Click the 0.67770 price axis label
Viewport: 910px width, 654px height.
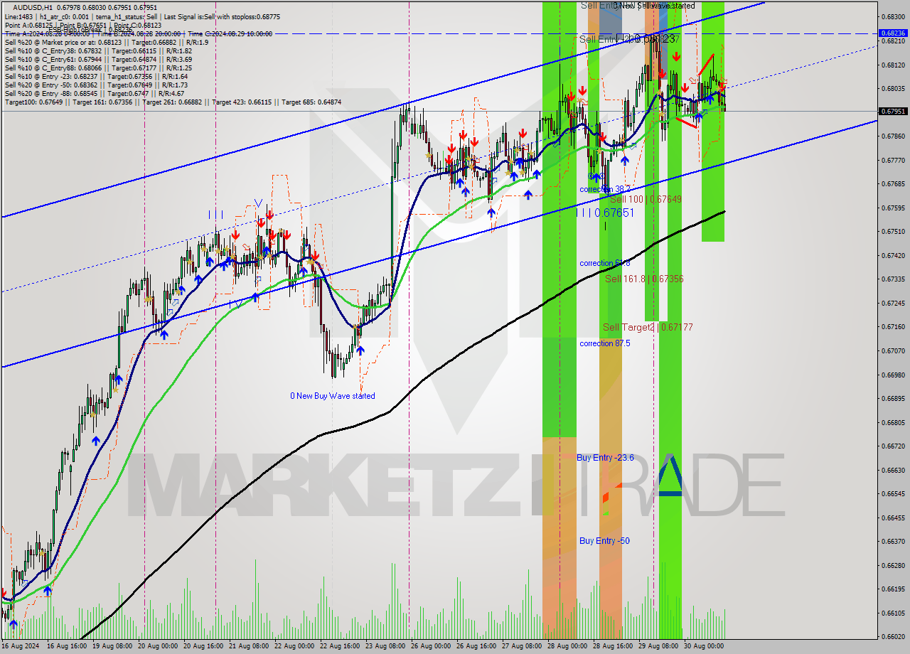(893, 160)
